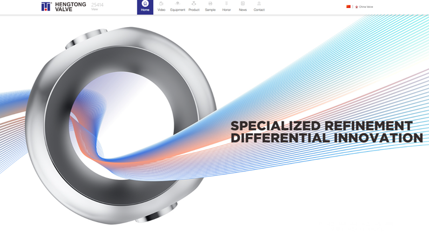This screenshot has height=240, width=429.
Task: Go to the Product text label
Action: (x=194, y=10)
